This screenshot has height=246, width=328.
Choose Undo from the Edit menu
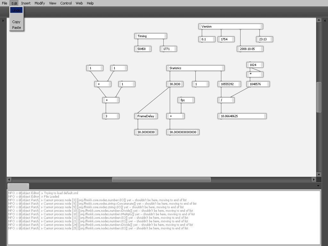[16, 10]
